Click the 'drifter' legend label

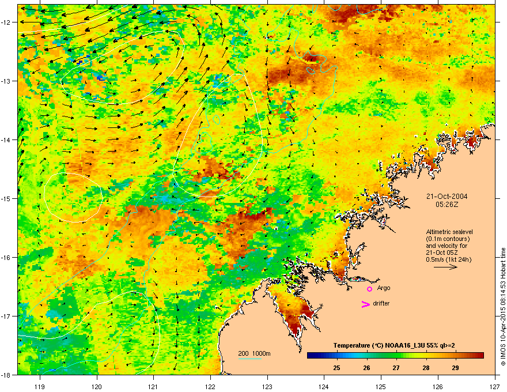tap(381, 303)
